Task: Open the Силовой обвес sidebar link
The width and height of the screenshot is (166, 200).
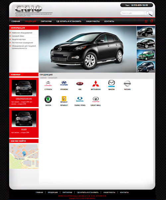Action: click(x=18, y=36)
